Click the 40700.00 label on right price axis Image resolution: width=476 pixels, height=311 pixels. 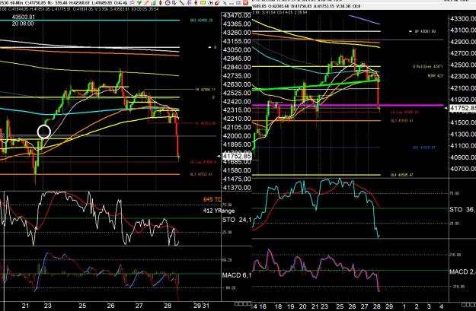click(x=463, y=169)
